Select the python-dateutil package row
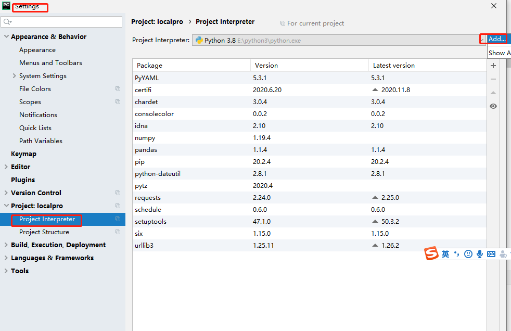 coord(310,174)
